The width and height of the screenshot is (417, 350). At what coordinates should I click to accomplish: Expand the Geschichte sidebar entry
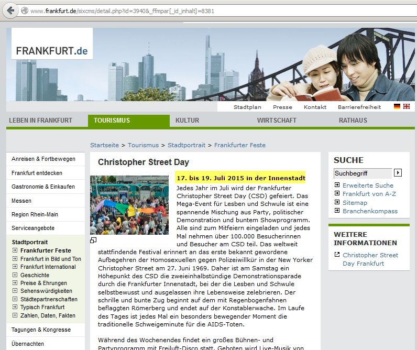[x=15, y=275]
